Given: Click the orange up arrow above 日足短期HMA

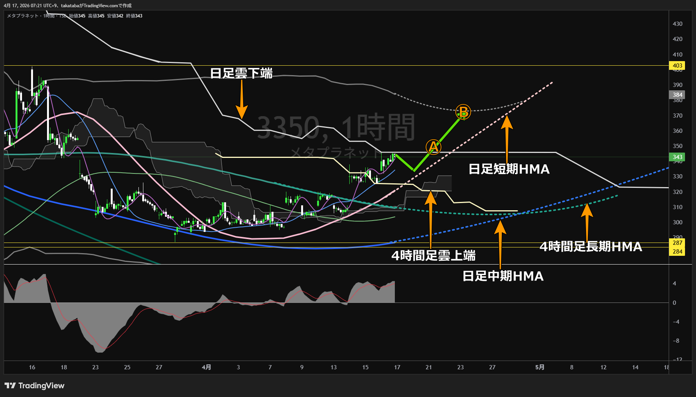Looking at the screenshot, I should click(x=507, y=137).
